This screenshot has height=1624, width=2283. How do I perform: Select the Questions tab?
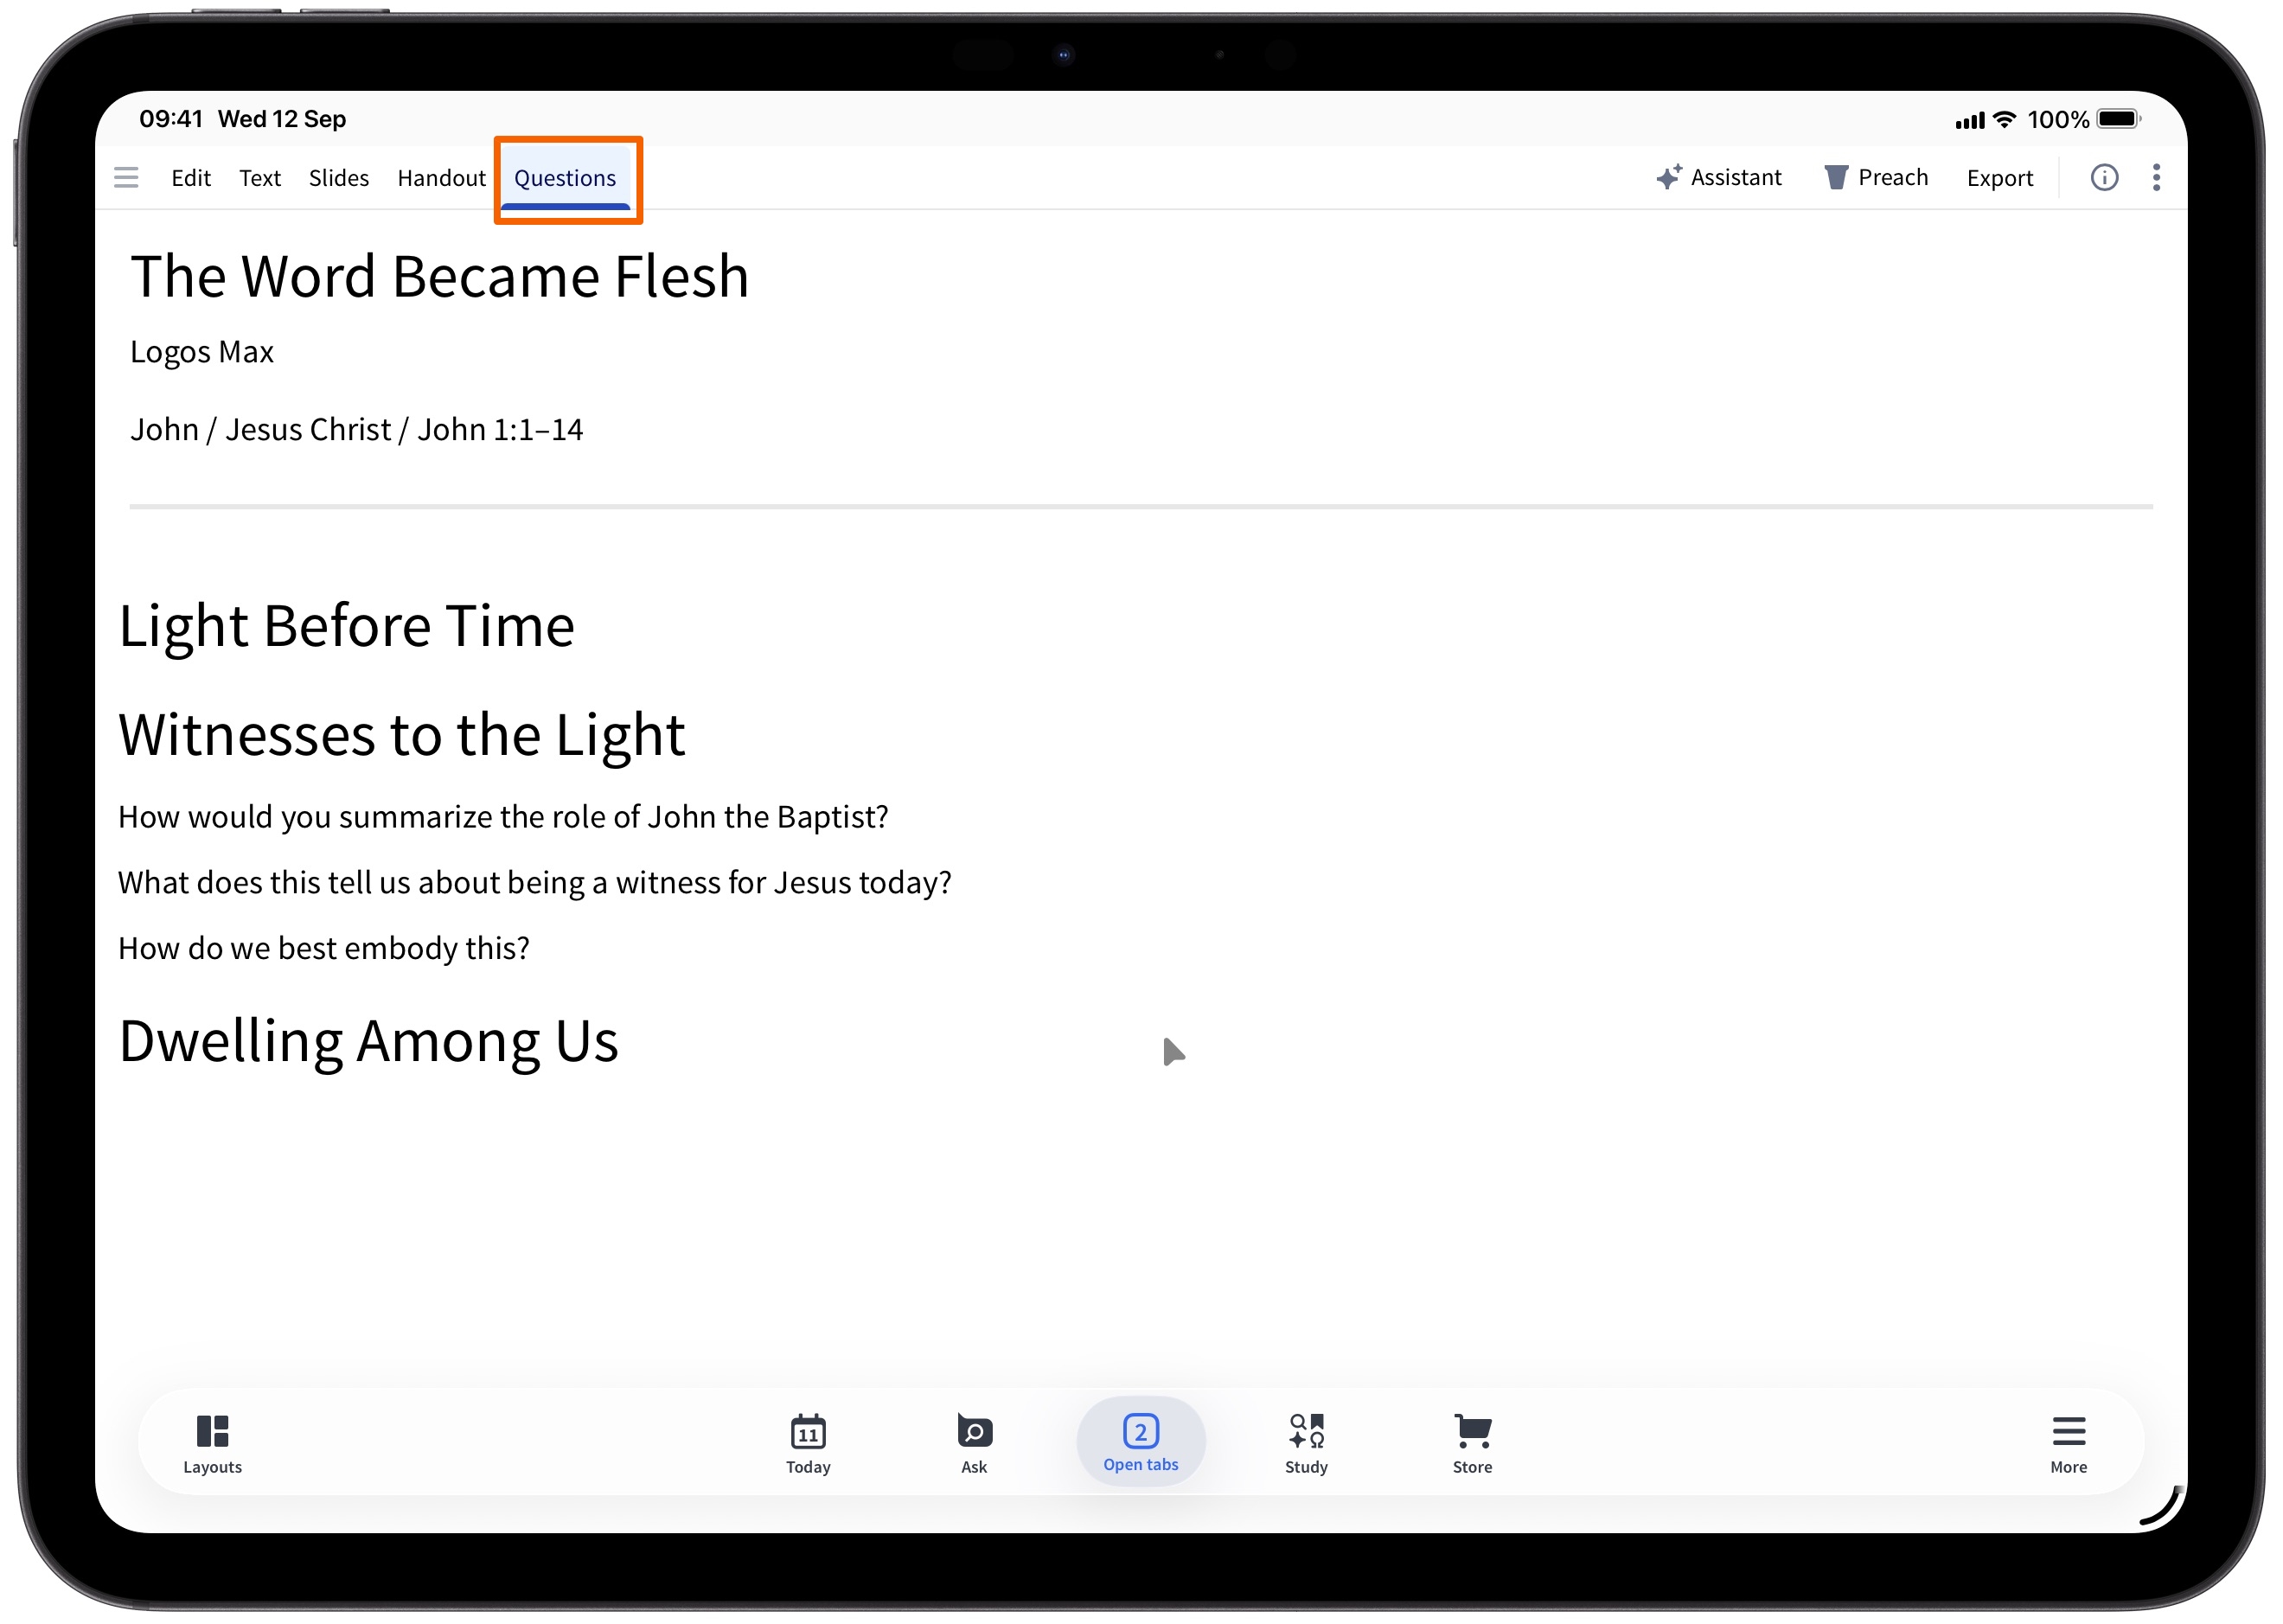click(x=565, y=178)
